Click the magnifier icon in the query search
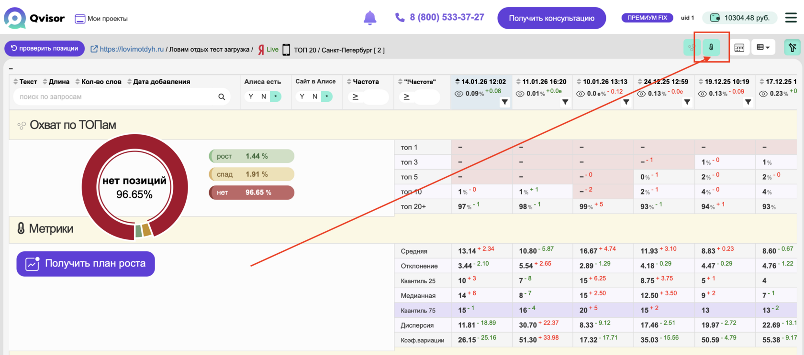Image resolution: width=804 pixels, height=355 pixels. click(x=222, y=97)
